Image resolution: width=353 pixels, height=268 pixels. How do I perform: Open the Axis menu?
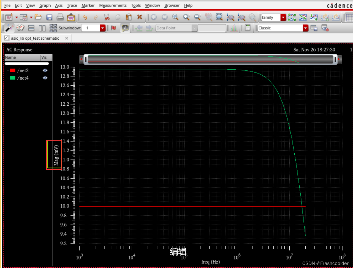[59, 5]
